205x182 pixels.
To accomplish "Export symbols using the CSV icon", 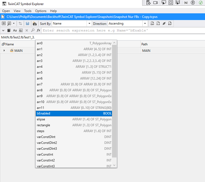I will coord(152,23).
